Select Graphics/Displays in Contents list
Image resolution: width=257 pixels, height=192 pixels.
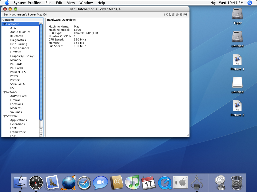(x=22, y=56)
